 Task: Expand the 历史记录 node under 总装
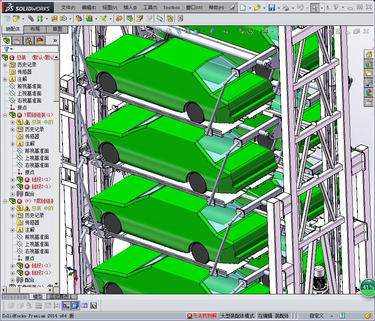coord(5,65)
